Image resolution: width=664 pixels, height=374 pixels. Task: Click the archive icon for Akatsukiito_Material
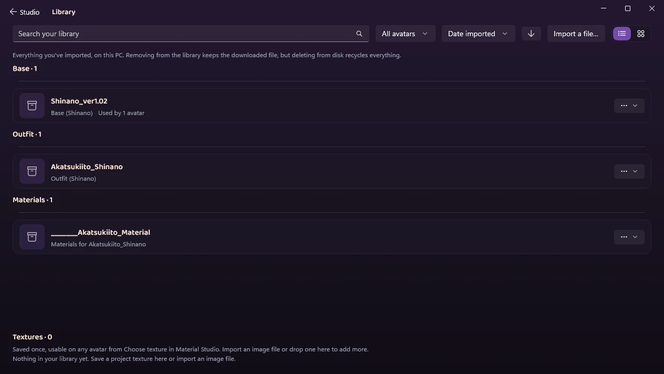pos(32,237)
